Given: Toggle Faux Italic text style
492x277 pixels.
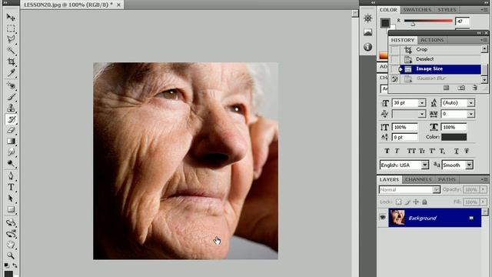Looking at the screenshot, I should coord(397,151).
